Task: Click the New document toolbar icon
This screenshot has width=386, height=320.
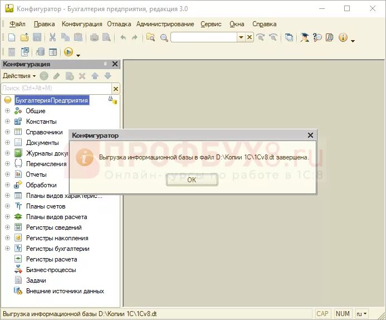Action: [12, 37]
